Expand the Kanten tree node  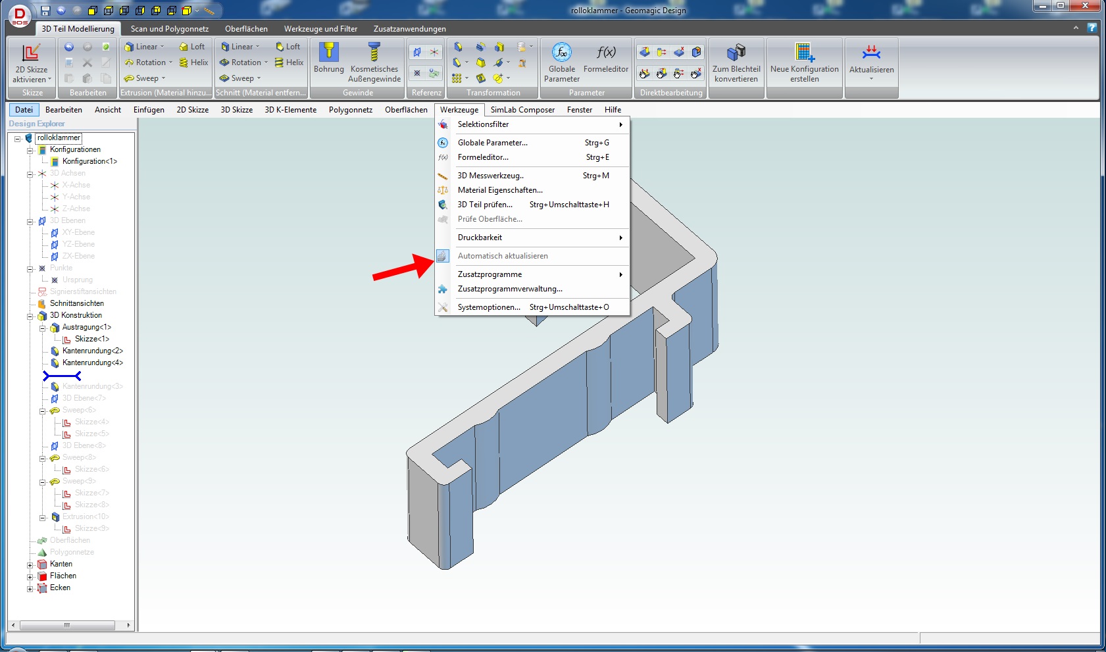[x=30, y=565]
